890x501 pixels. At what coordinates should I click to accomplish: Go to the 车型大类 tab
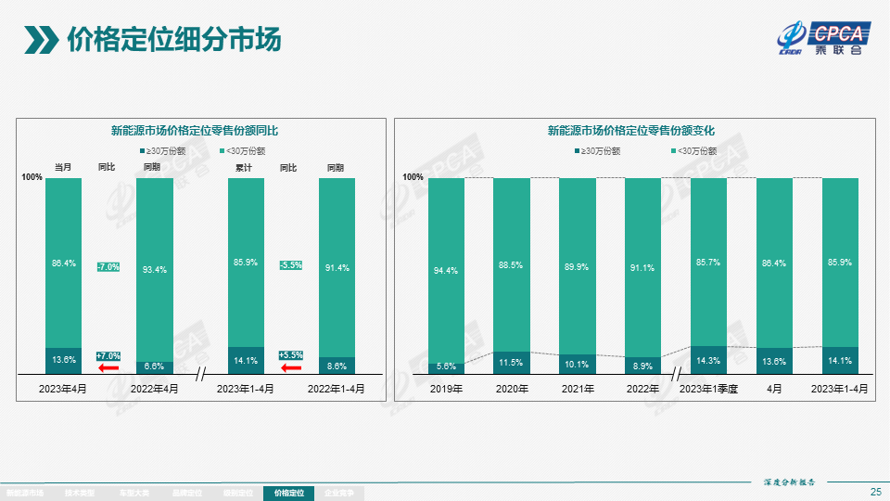tap(133, 494)
